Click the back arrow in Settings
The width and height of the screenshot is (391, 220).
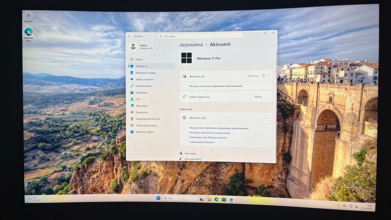(x=130, y=36)
